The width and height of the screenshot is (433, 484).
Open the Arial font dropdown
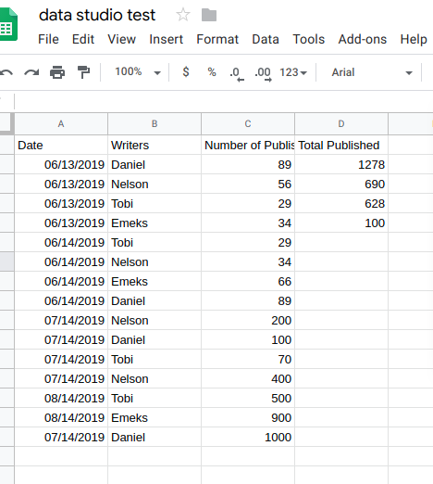[372, 72]
